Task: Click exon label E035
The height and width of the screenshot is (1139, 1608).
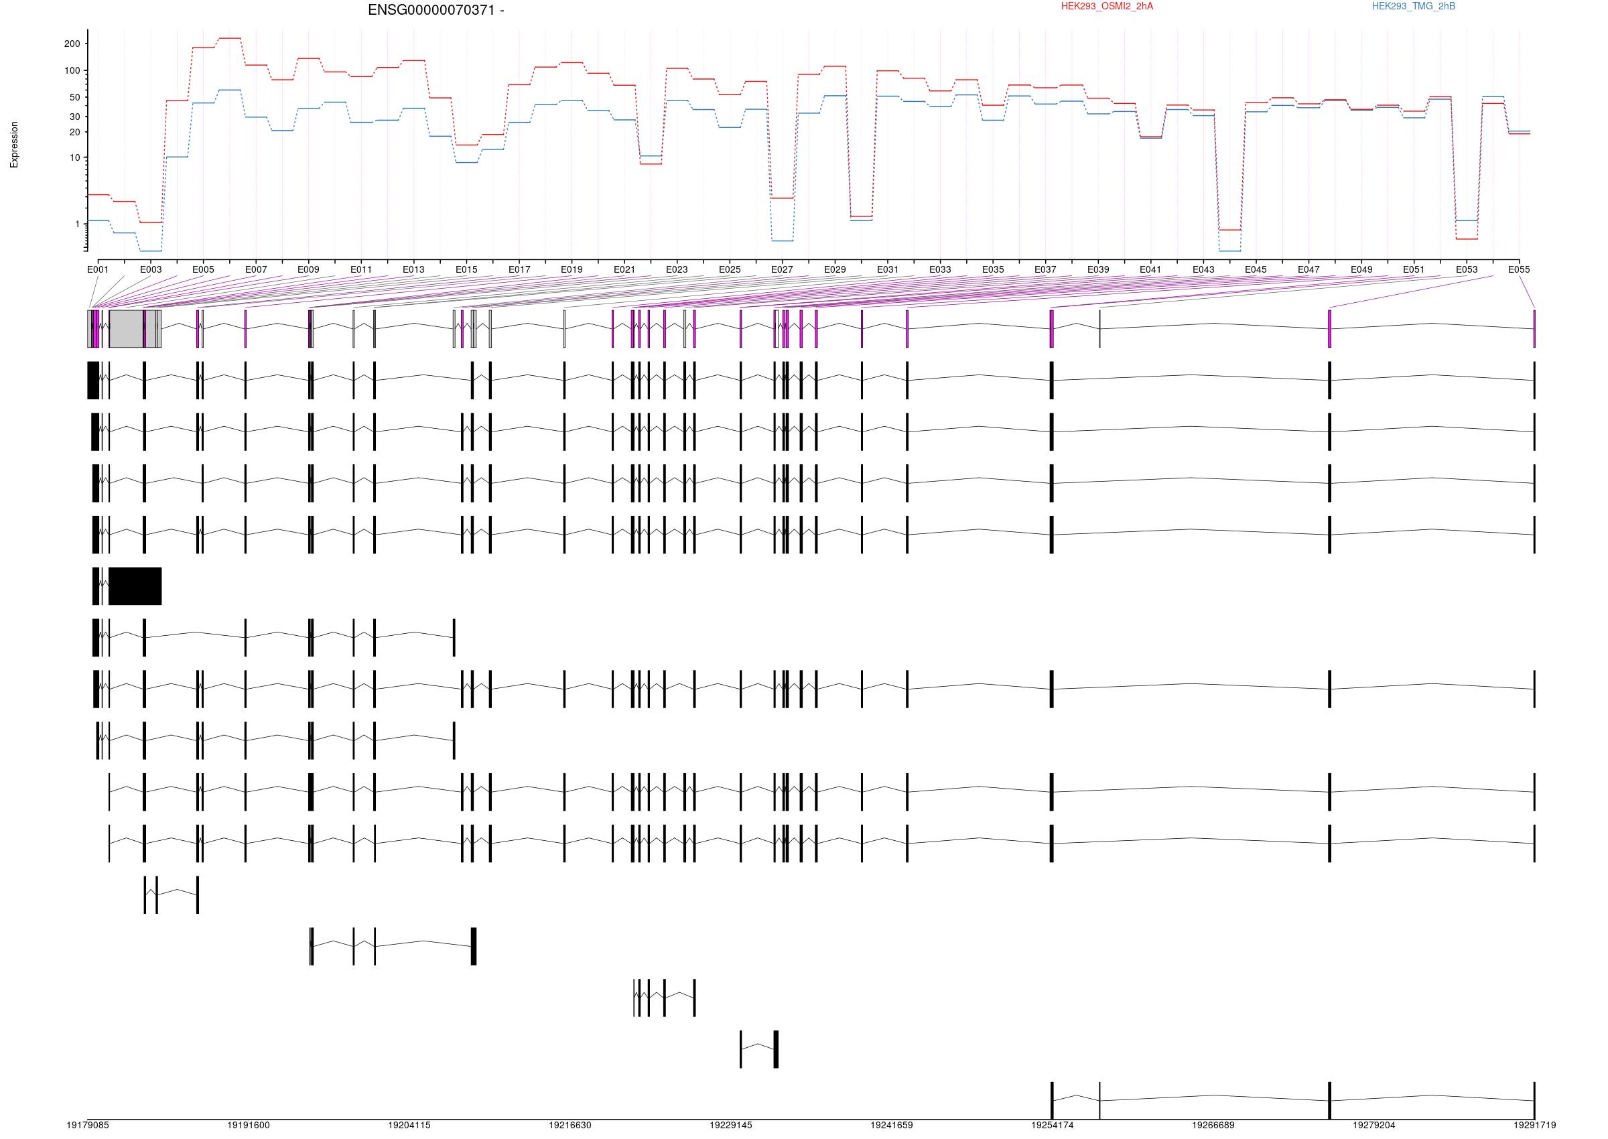Action: coord(993,269)
